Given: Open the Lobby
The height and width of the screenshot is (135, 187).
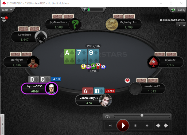Looking at the screenshot, I should point(181,10).
